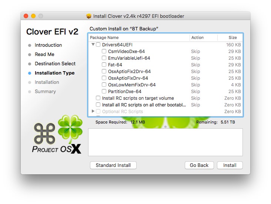Click the Drivers64UEFI group label

[x=117, y=45]
